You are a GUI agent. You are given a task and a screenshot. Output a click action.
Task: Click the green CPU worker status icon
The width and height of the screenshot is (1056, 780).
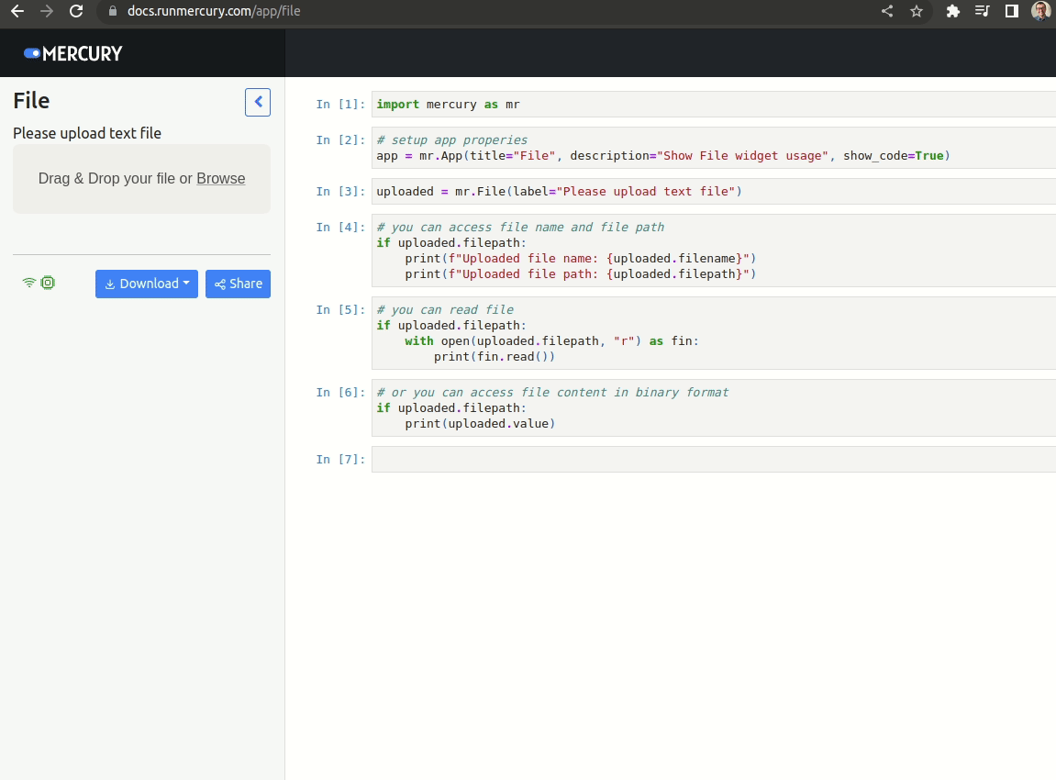click(x=48, y=284)
